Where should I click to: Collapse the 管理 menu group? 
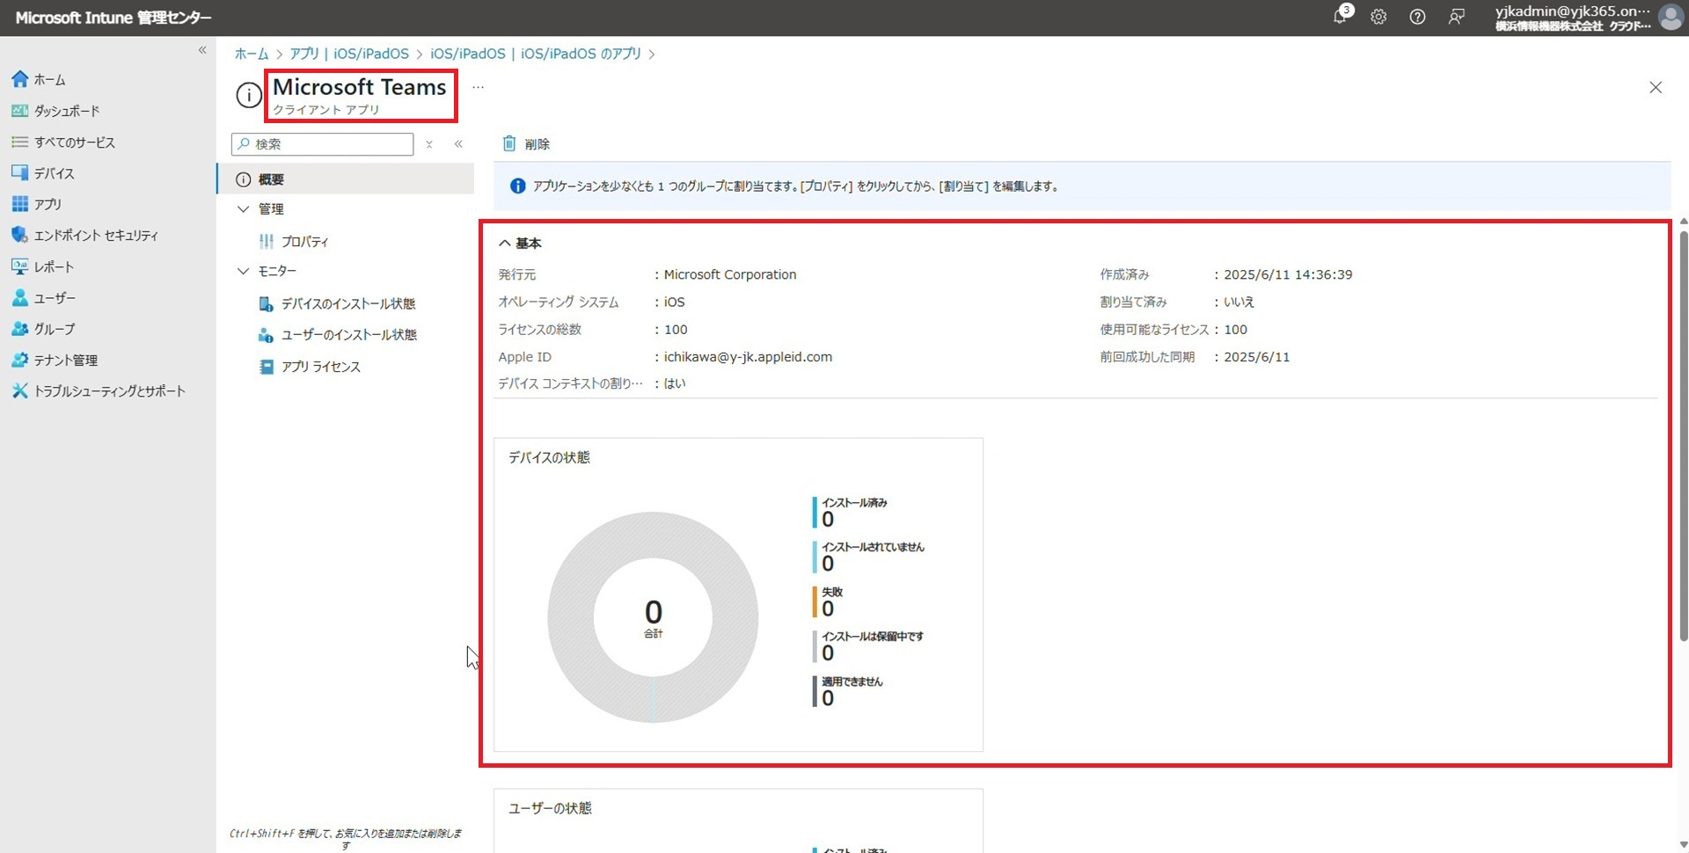(244, 209)
